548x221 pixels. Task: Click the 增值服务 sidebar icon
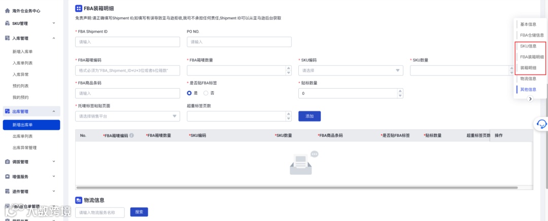coord(7,177)
